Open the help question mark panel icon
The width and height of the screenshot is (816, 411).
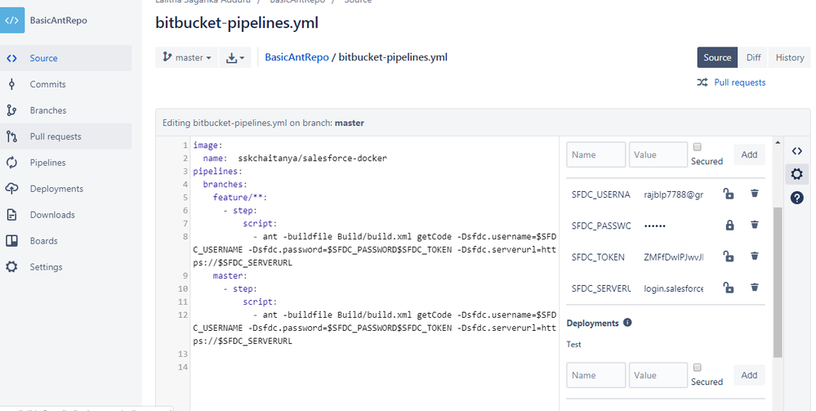796,198
